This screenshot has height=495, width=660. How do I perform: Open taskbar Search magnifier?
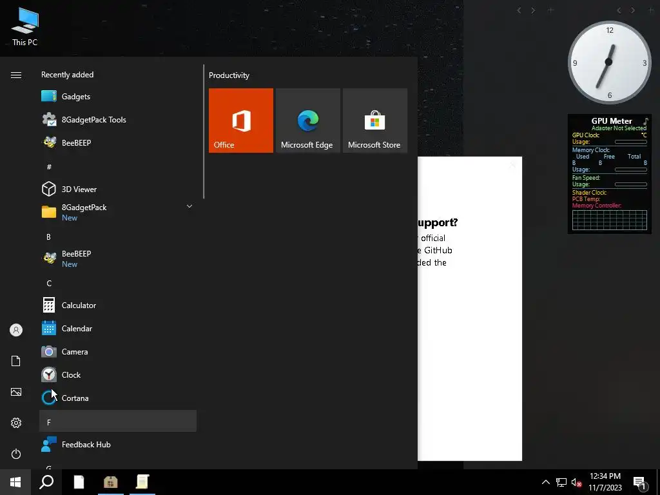pyautogui.click(x=46, y=482)
